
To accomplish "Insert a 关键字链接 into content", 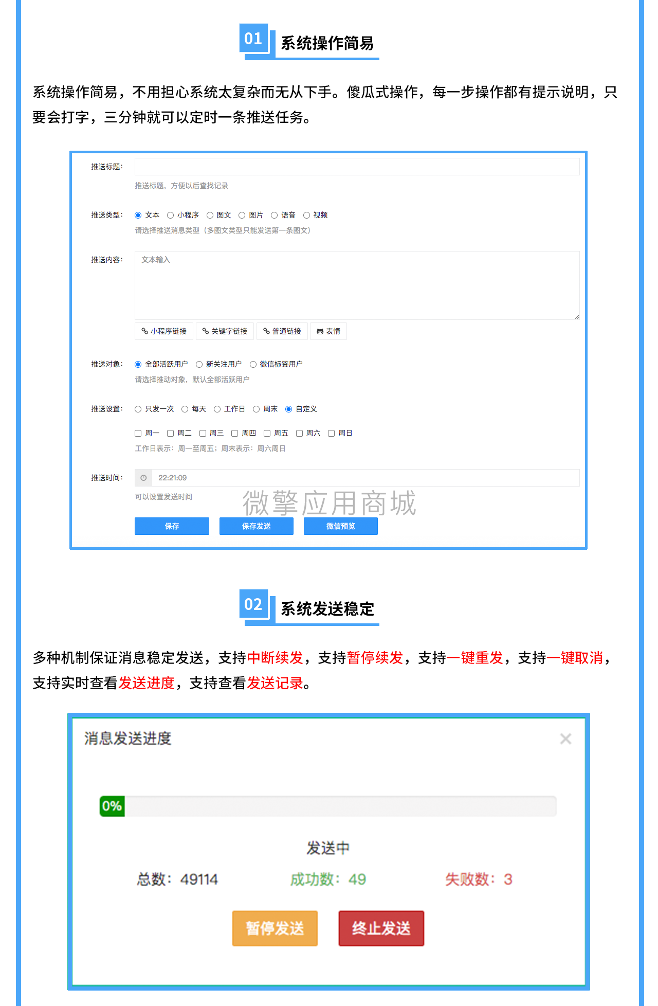I will pos(225,331).
